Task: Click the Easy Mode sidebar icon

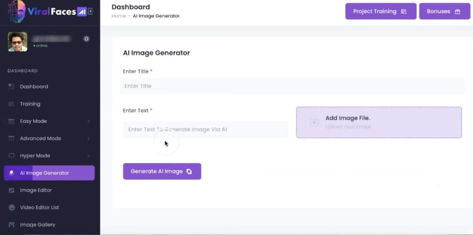Action: click(12, 122)
